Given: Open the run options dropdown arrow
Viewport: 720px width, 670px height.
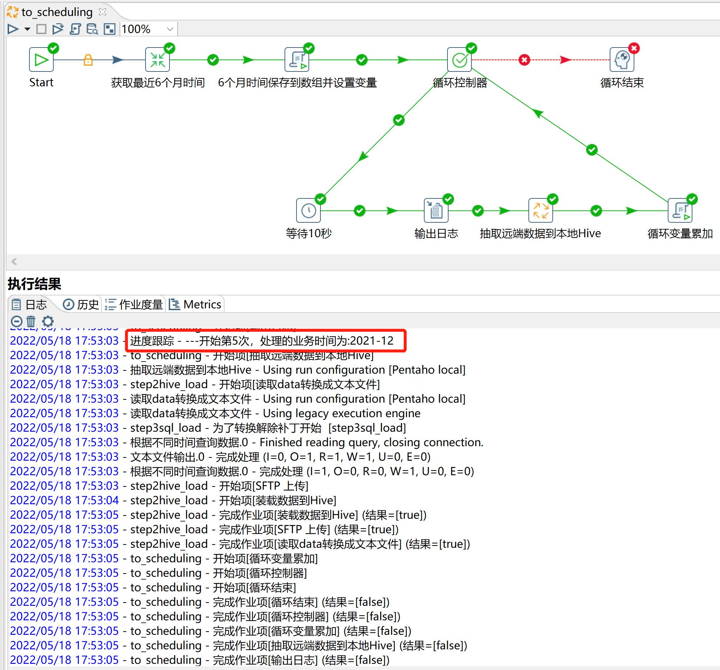Looking at the screenshot, I should pyautogui.click(x=27, y=29).
